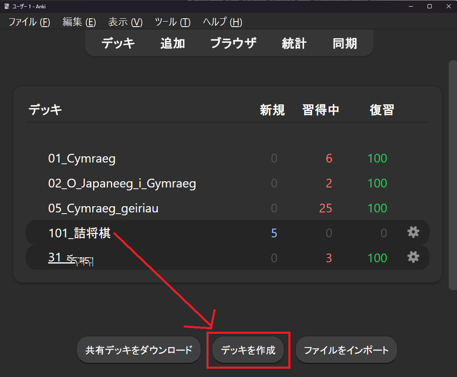
Task: Open the 02_O_Japaneeg_i_Gymraeg deck
Action: coord(122,183)
